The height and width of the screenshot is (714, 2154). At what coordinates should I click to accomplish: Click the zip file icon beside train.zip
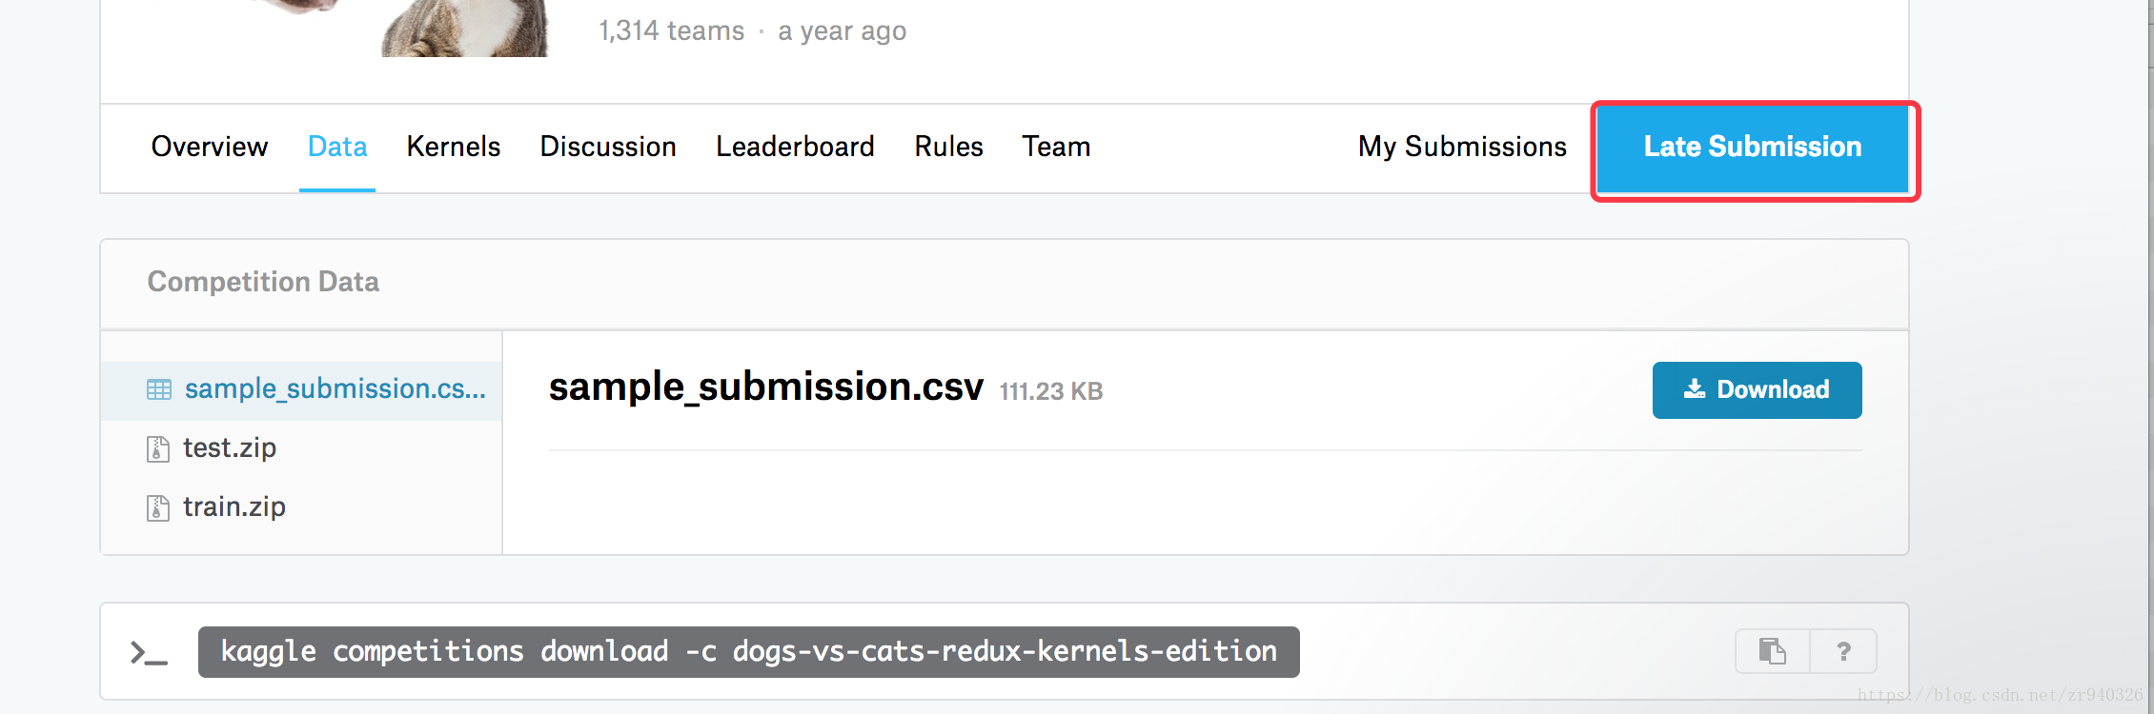(x=158, y=507)
